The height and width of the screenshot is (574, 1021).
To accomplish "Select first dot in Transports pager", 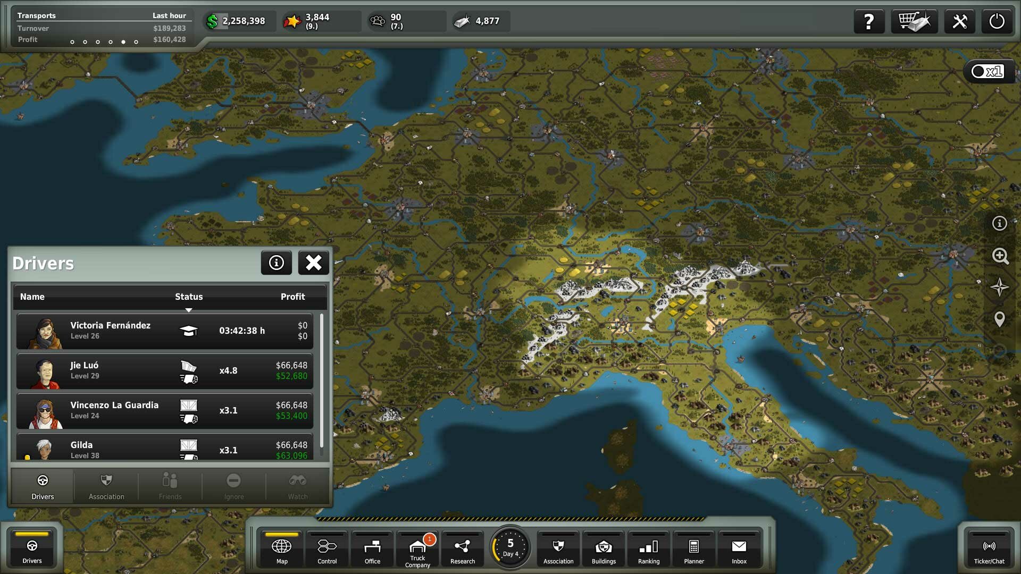I will pos(72,42).
